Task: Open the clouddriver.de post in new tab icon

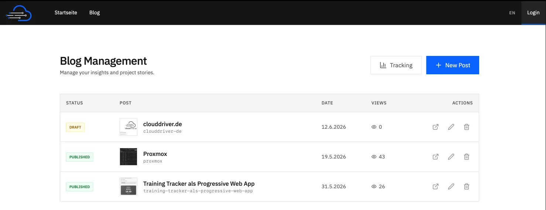Action: tap(436, 127)
